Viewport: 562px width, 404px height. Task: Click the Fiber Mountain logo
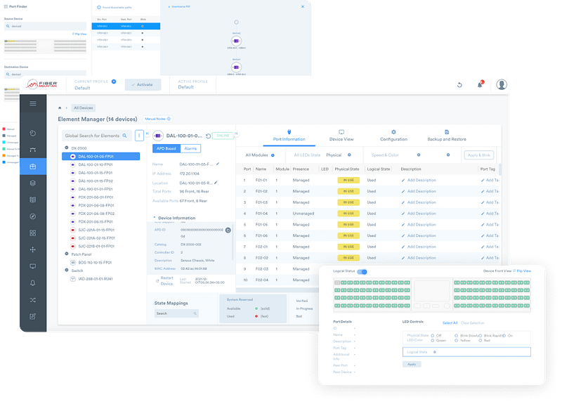(42, 84)
